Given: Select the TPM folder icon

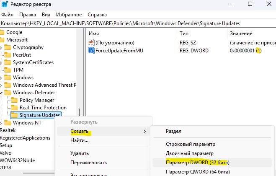Looking at the screenshot, I should click(x=8, y=70).
